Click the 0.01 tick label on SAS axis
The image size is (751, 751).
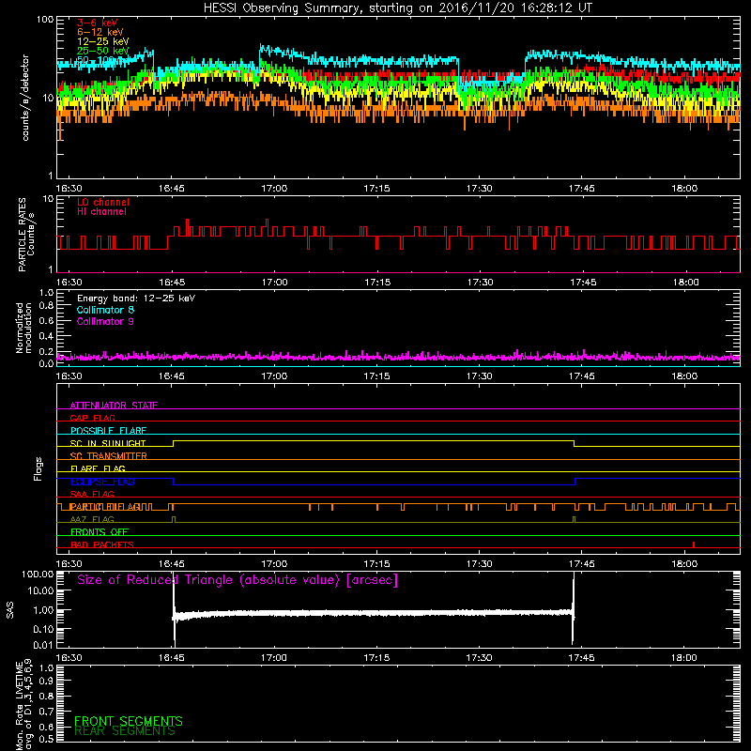43,645
